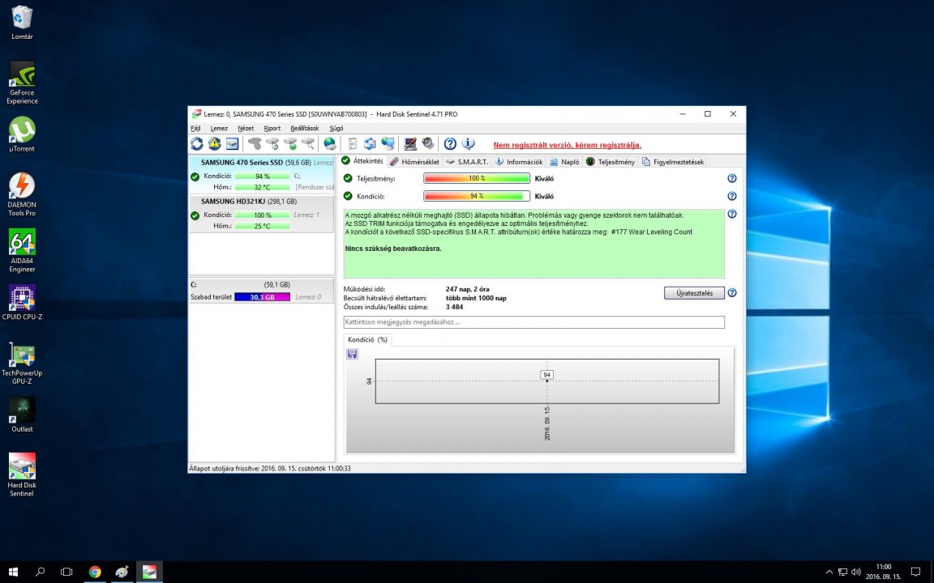Click the report document toolbar icon
Screen dimensions: 934x583
(352, 143)
